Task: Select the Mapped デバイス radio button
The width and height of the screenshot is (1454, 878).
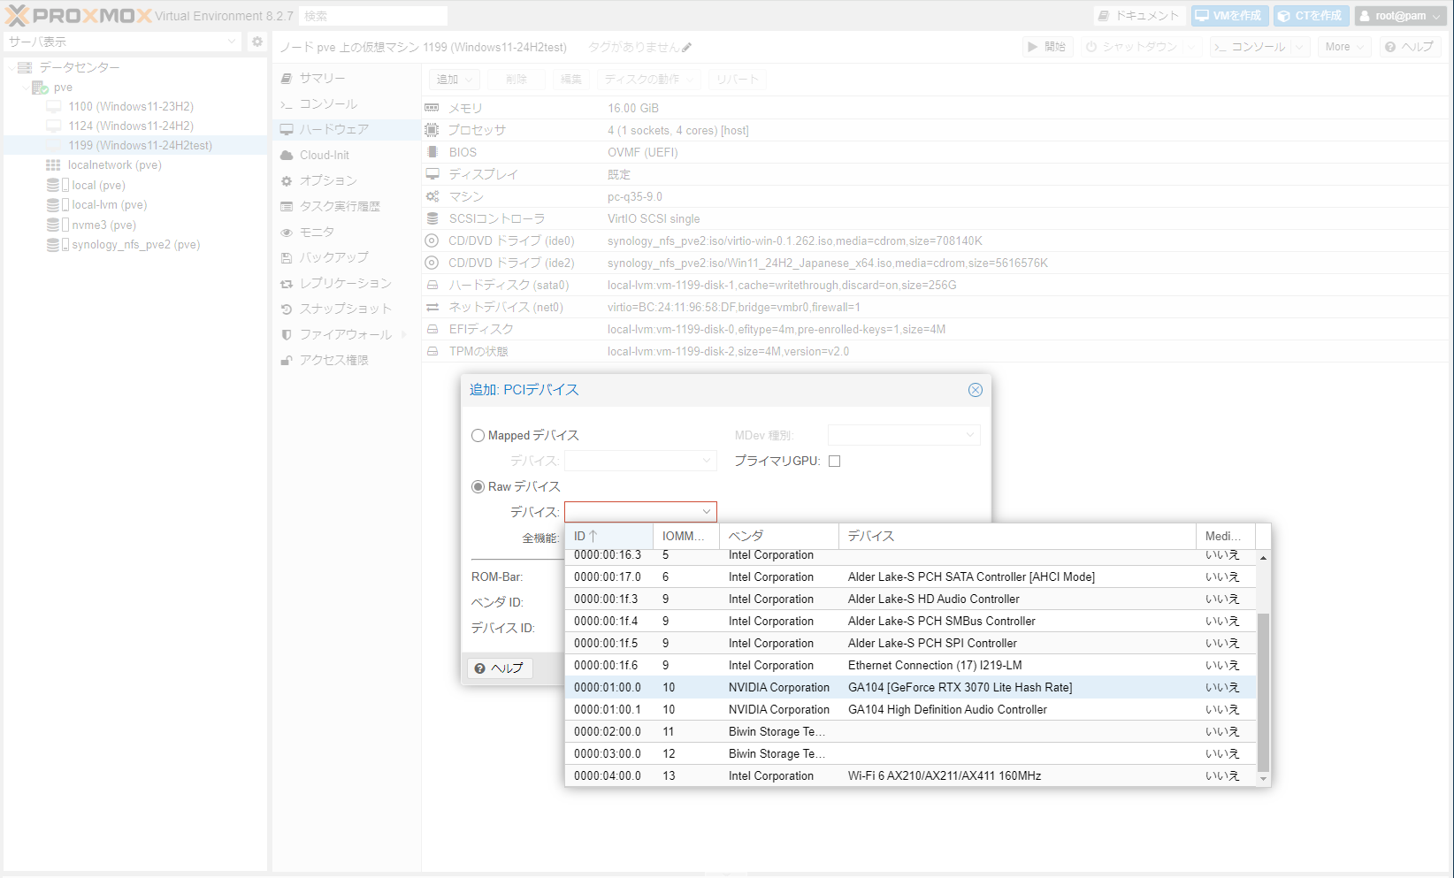Action: (x=478, y=436)
